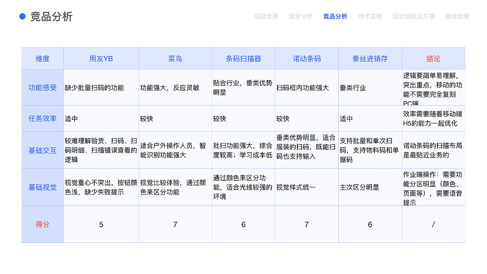487x274 pixels.
Task: Select the score cell showing 5 under 用友YB
Action: tap(101, 224)
